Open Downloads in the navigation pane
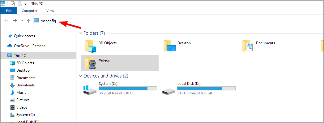This screenshot has width=324, height=123. coord(25,85)
